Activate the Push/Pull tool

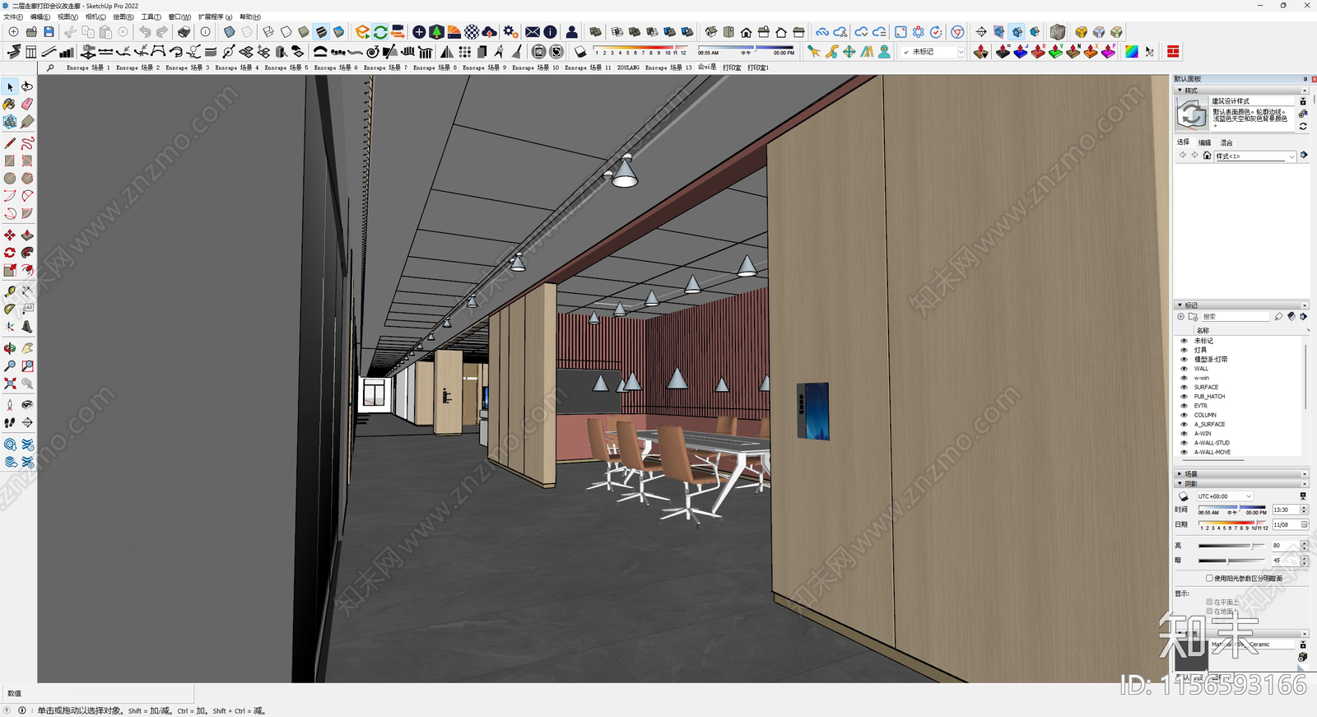(x=27, y=235)
